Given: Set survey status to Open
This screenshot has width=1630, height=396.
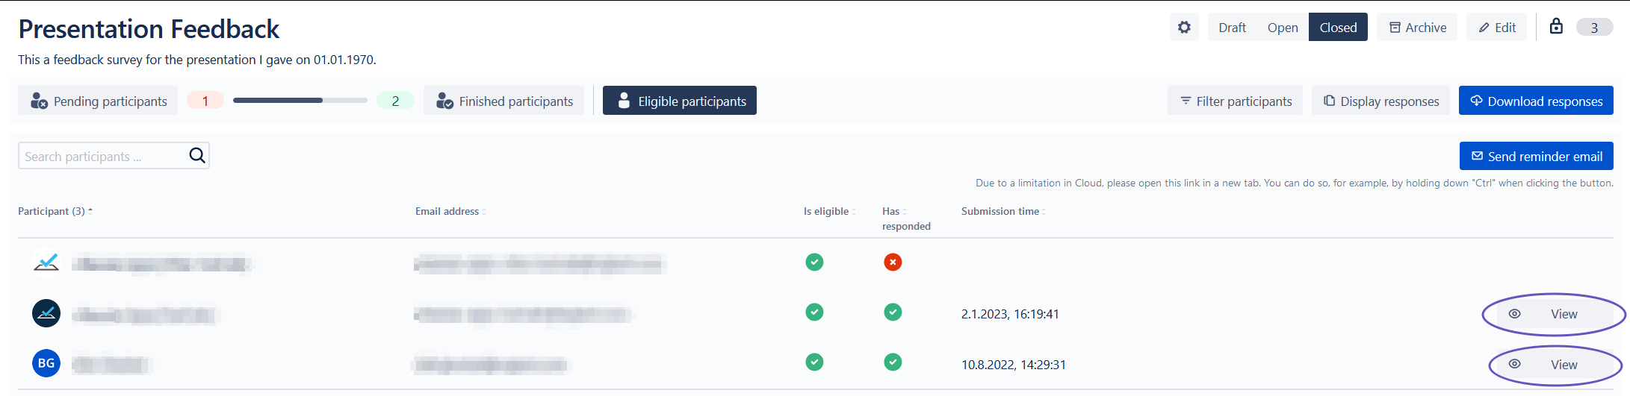Looking at the screenshot, I should pos(1283,28).
